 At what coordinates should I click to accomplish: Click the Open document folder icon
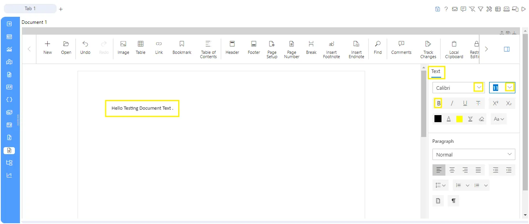coord(66,44)
